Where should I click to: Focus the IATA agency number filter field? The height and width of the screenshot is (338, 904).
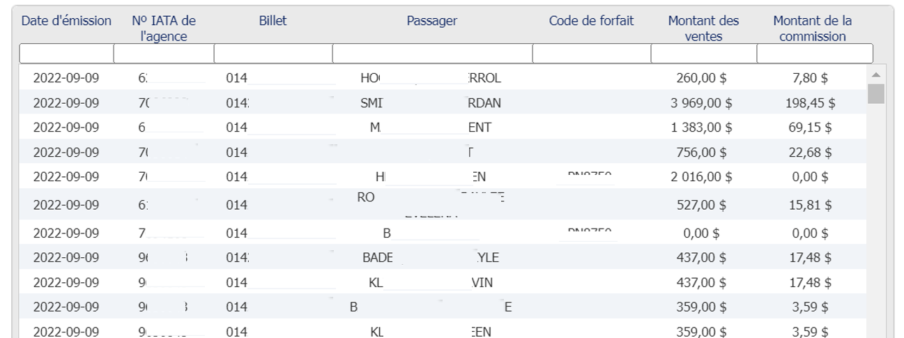point(163,53)
